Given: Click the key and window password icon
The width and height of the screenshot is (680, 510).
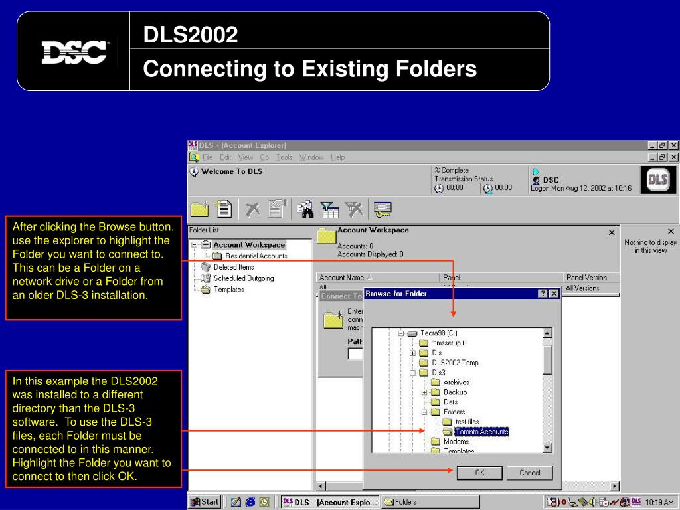Looking at the screenshot, I should click(x=383, y=209).
